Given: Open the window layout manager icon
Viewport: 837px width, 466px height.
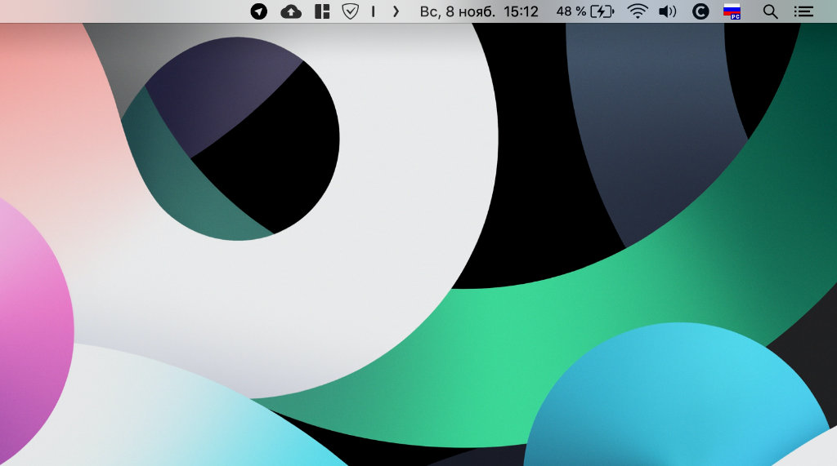Looking at the screenshot, I should (322, 11).
